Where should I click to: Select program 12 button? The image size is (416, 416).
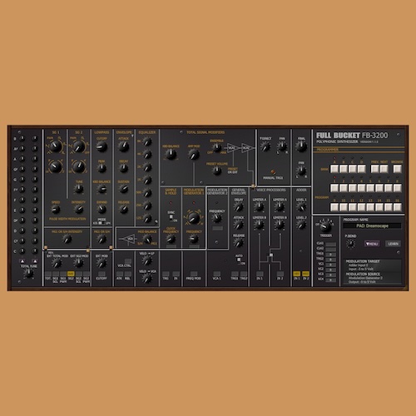361,207
